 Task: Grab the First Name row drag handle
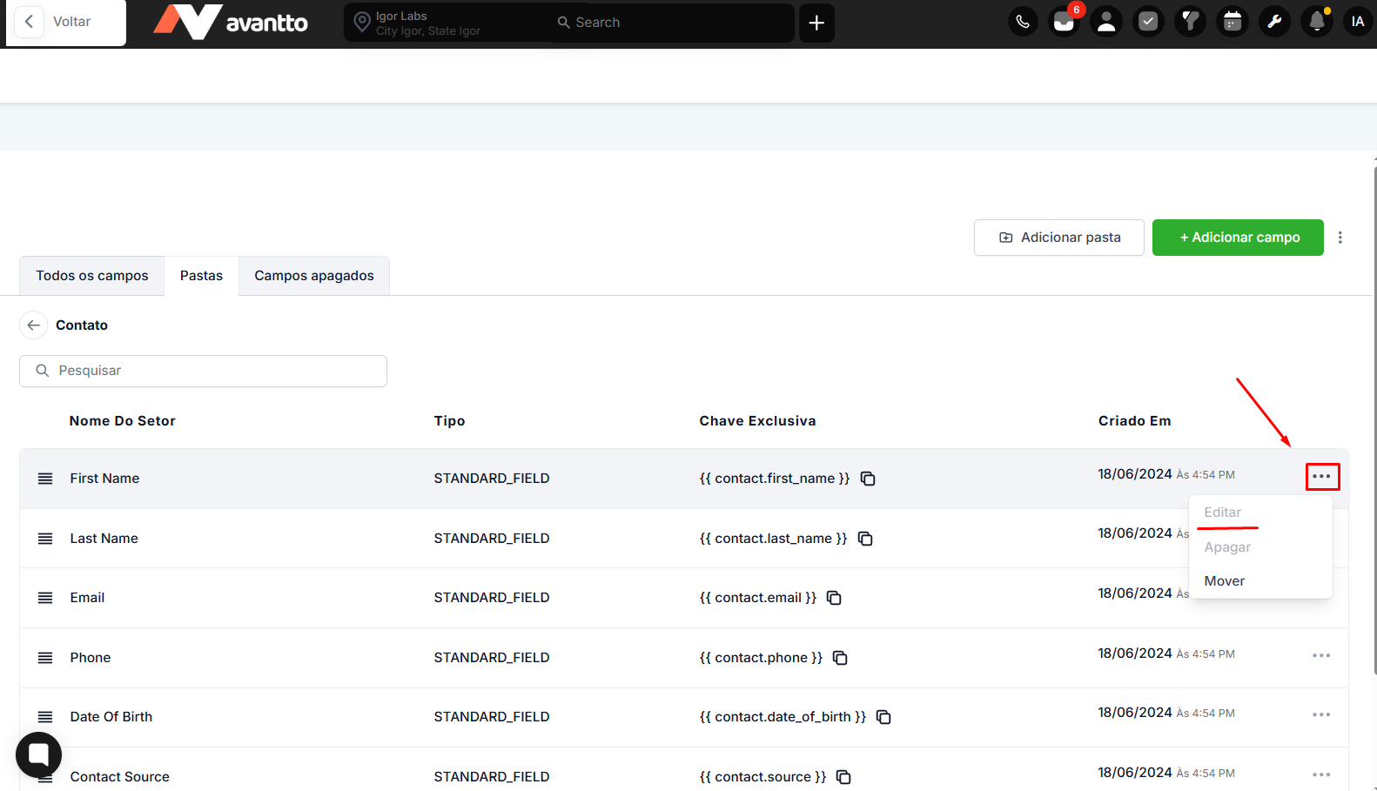click(45, 479)
